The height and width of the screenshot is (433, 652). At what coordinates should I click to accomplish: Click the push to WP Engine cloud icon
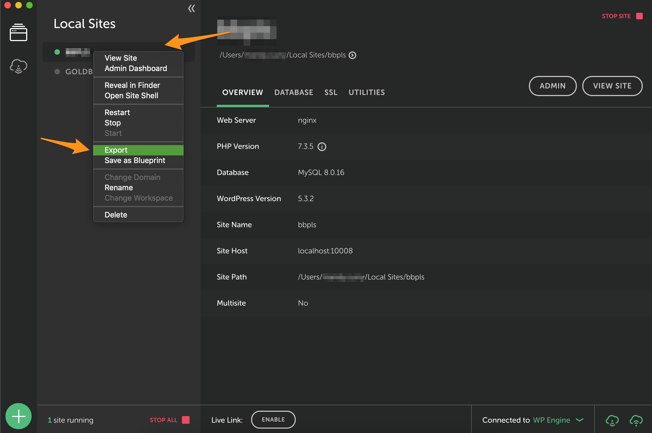click(636, 420)
